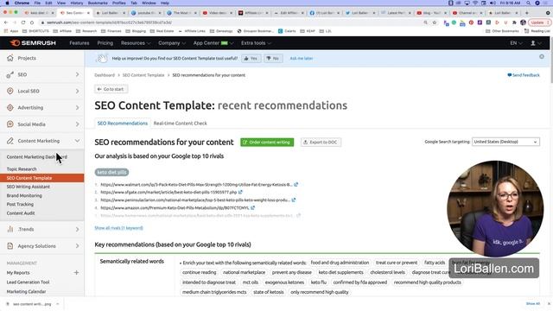The image size is (553, 311).
Task: Close the downloads bar
Action: [549, 303]
